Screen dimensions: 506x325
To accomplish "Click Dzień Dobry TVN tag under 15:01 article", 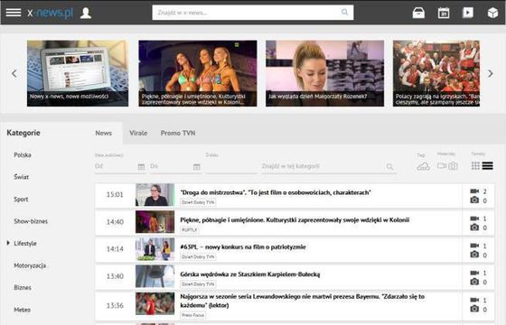I will [198, 202].
